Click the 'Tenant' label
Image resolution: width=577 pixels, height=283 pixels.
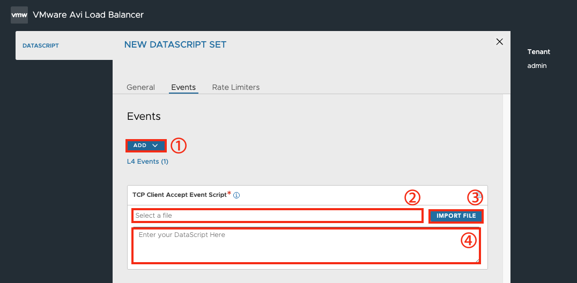(x=539, y=52)
